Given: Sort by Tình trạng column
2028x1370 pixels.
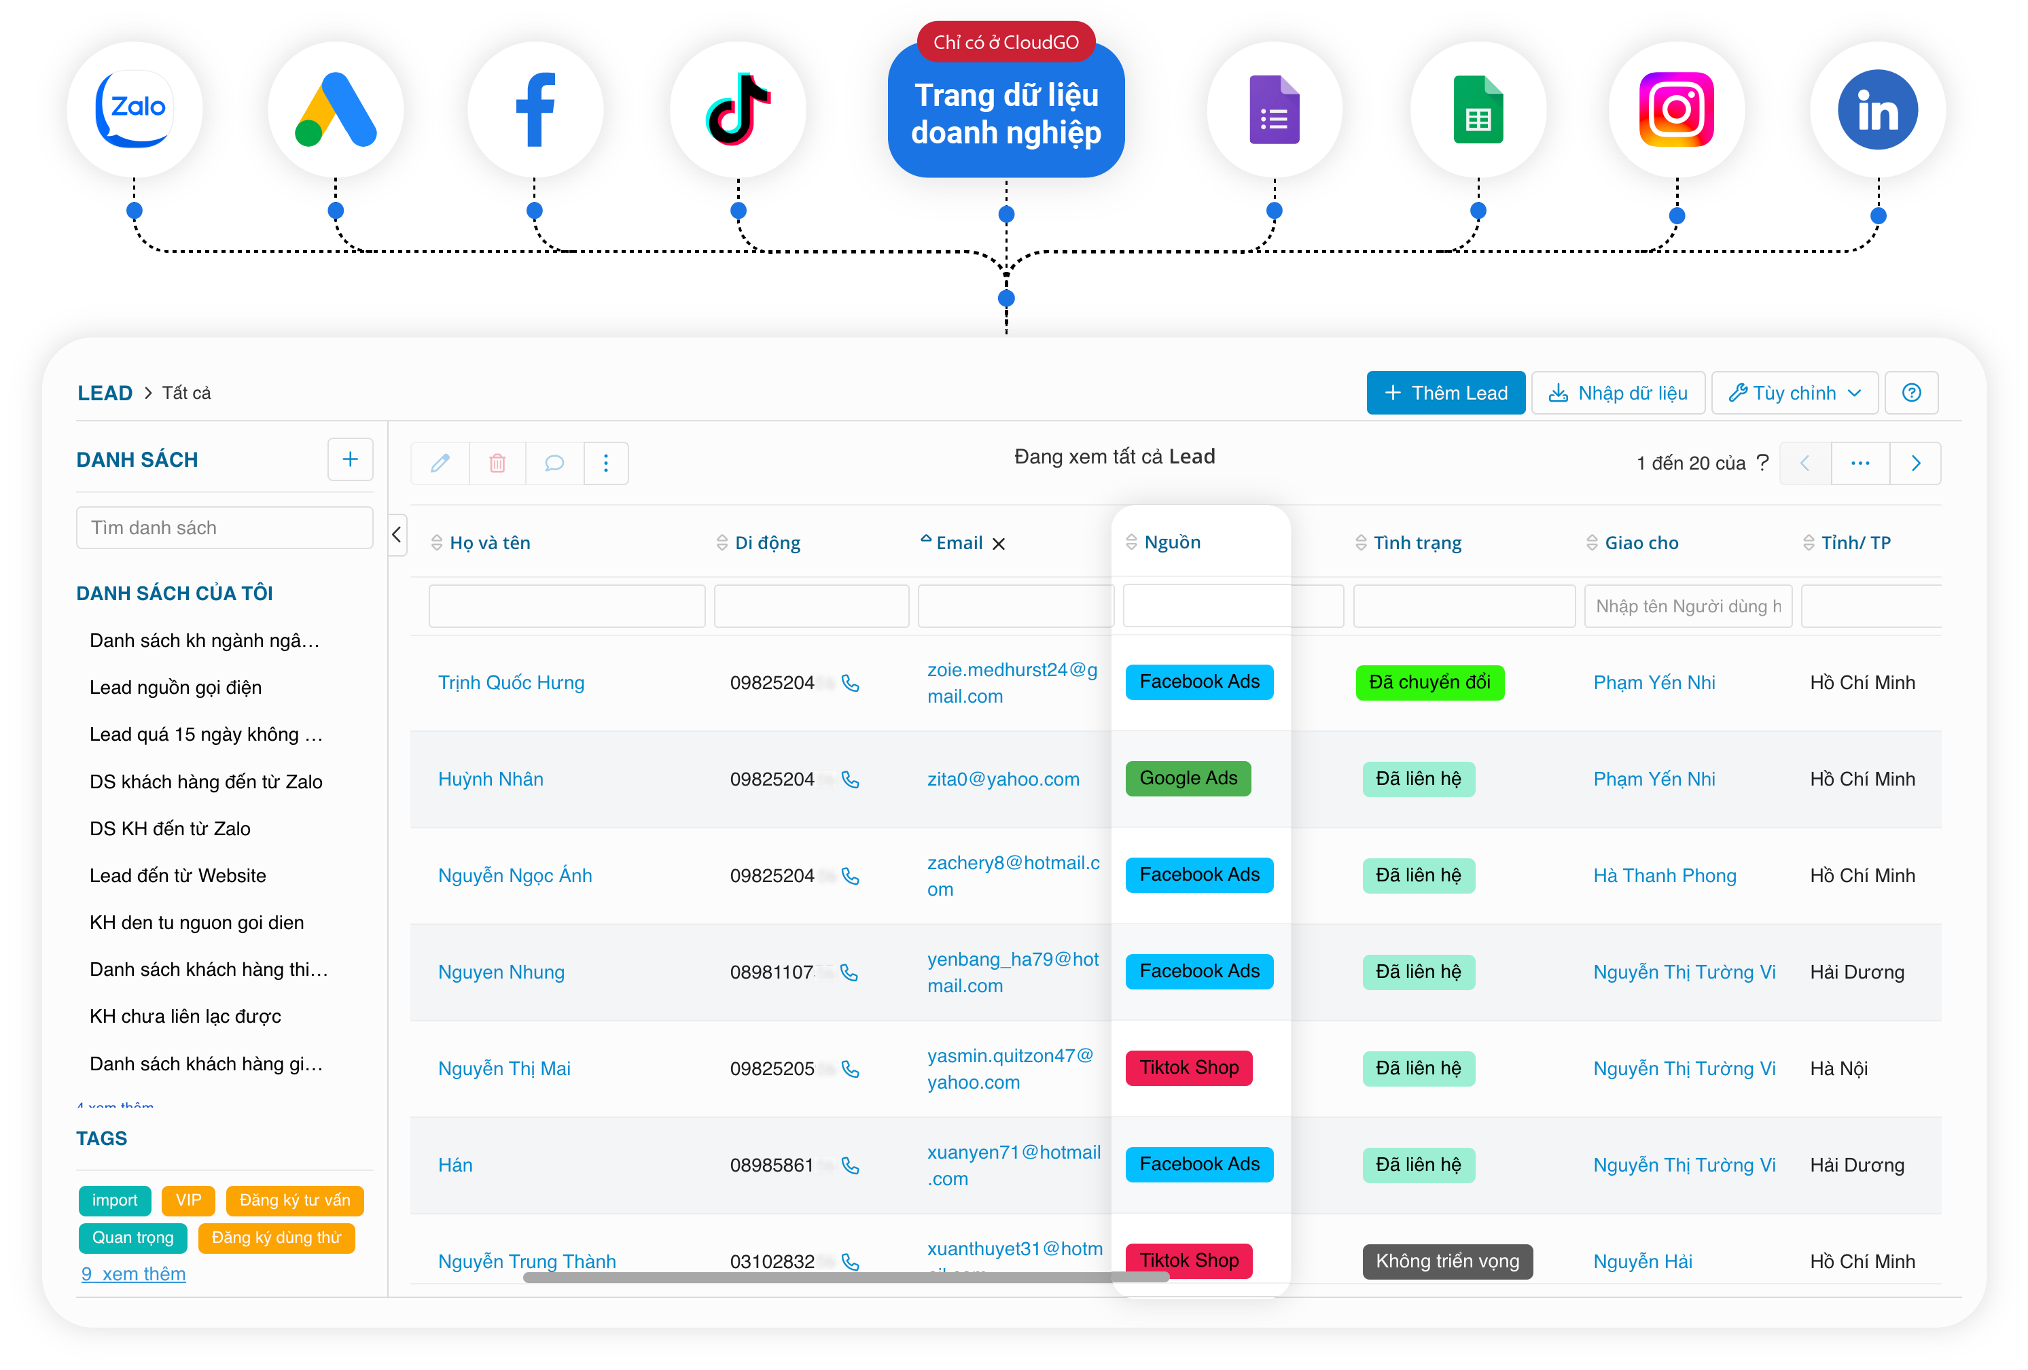Looking at the screenshot, I should tap(1408, 543).
